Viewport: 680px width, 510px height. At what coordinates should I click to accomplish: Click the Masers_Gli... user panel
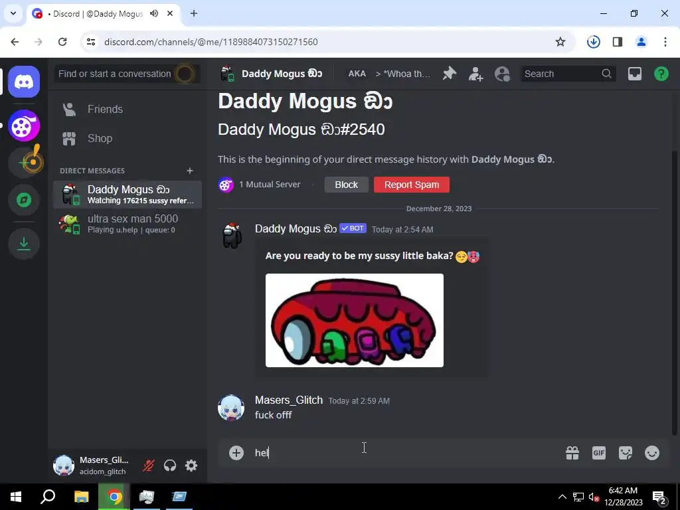[x=92, y=466]
